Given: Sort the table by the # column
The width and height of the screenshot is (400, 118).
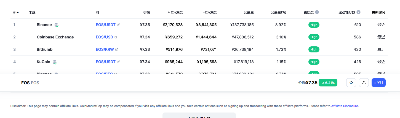Looking at the screenshot, I should 16,12.
